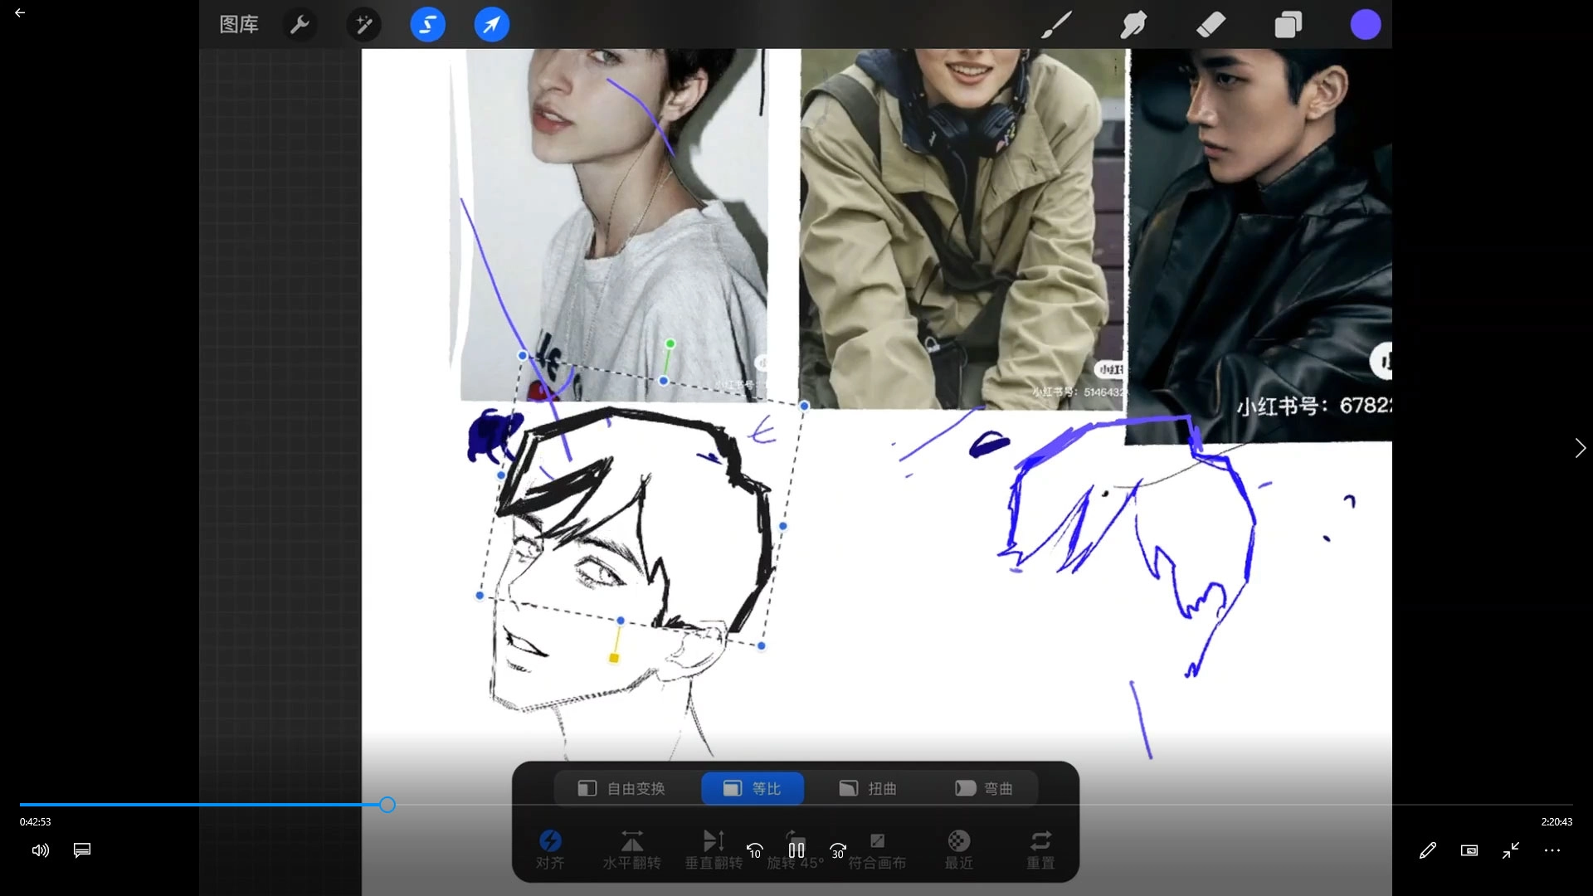Go to next item chevron

coord(1580,448)
